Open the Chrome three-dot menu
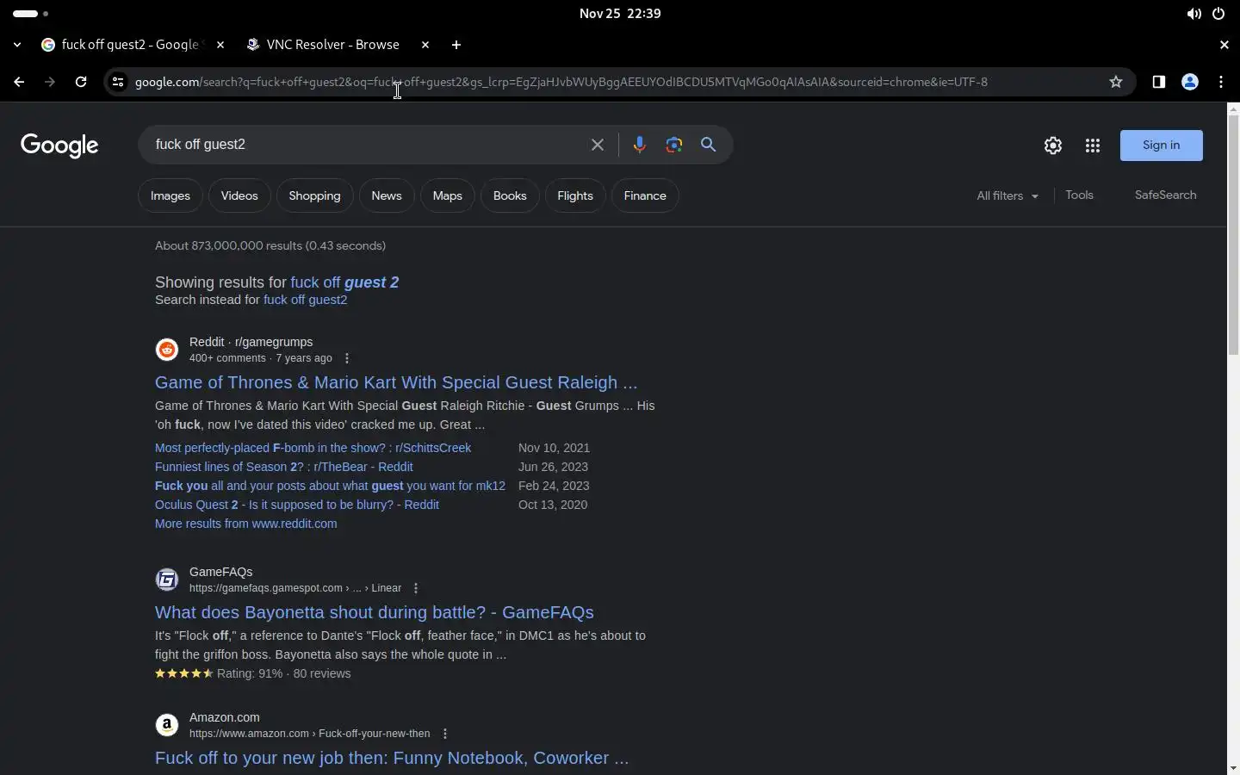This screenshot has width=1240, height=775. coord(1221,82)
